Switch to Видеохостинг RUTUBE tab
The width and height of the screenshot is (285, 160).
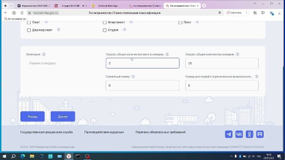click(34, 6)
